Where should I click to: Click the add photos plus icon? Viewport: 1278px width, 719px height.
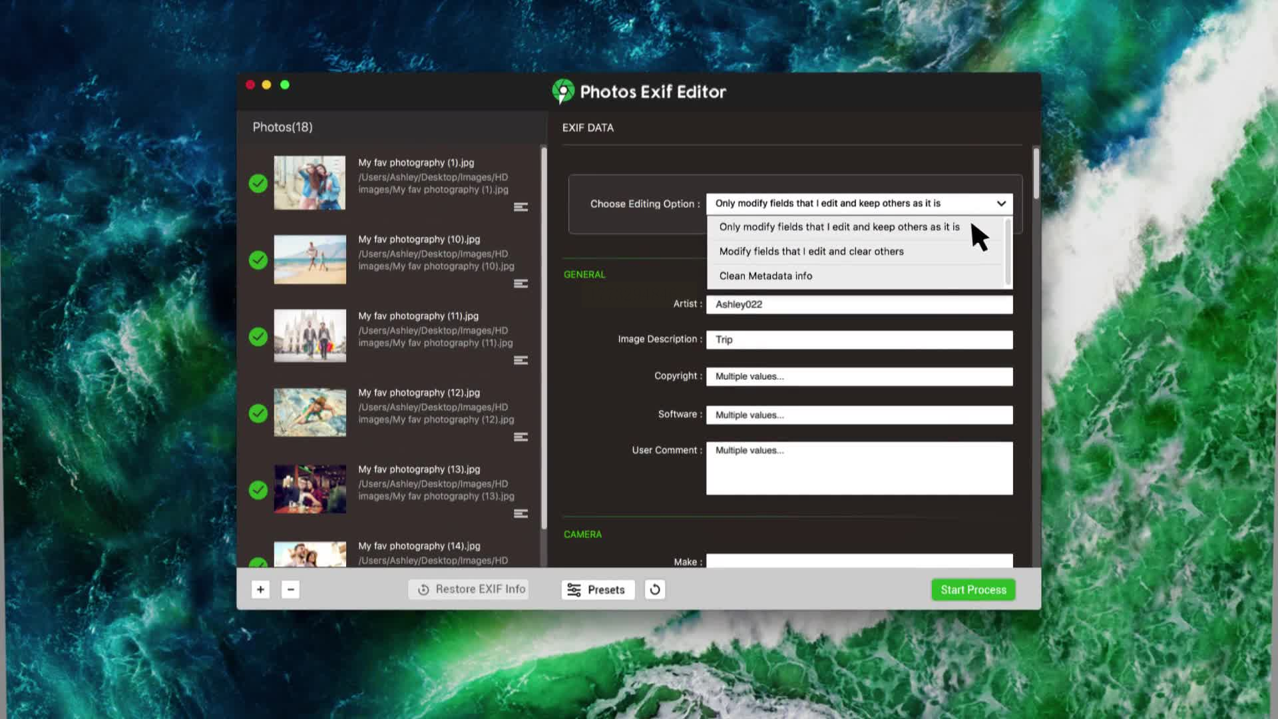tap(260, 589)
